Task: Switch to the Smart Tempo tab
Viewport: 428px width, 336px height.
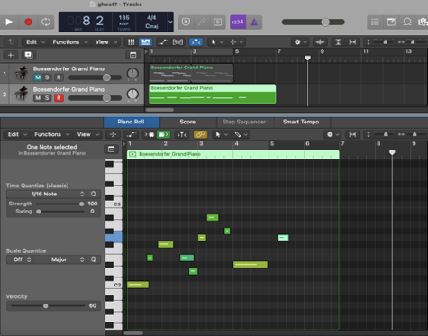Action: pos(301,122)
